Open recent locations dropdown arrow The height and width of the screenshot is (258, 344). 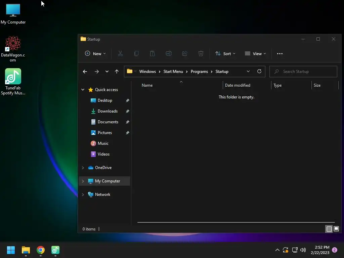[107, 72]
